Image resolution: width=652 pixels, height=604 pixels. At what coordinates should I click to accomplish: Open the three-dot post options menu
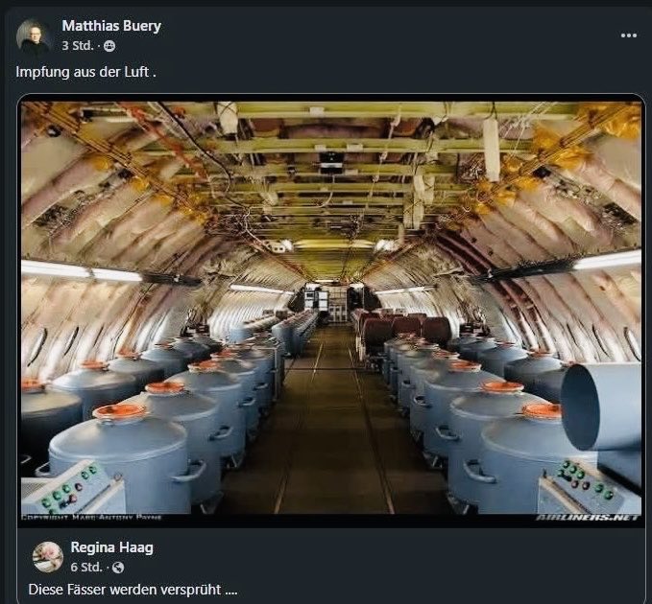(628, 35)
